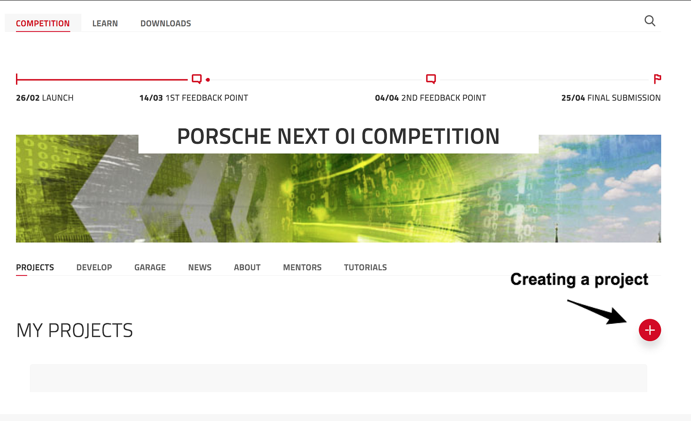Click the 26/02 Launch date label
This screenshot has height=421, width=691.
click(x=45, y=98)
